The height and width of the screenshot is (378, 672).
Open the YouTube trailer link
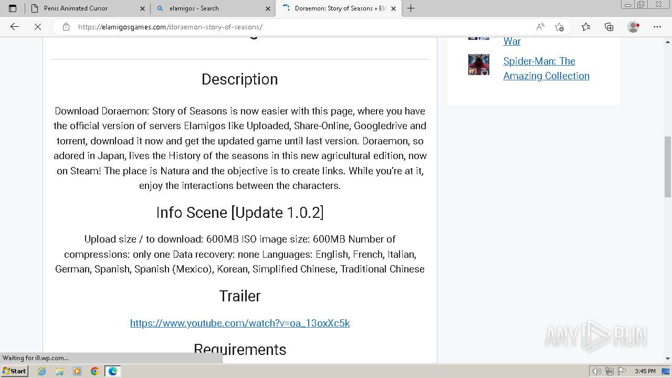[240, 323]
